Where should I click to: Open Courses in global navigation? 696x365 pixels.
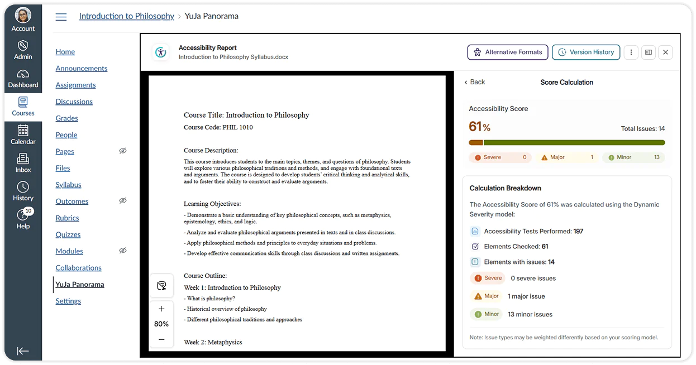23,107
